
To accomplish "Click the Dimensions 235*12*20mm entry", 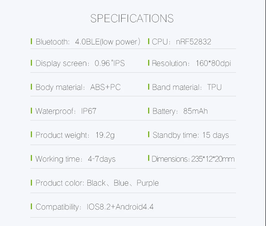I will 193,159.
